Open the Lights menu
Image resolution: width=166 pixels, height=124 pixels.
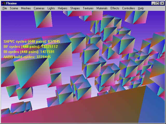tap(51, 8)
